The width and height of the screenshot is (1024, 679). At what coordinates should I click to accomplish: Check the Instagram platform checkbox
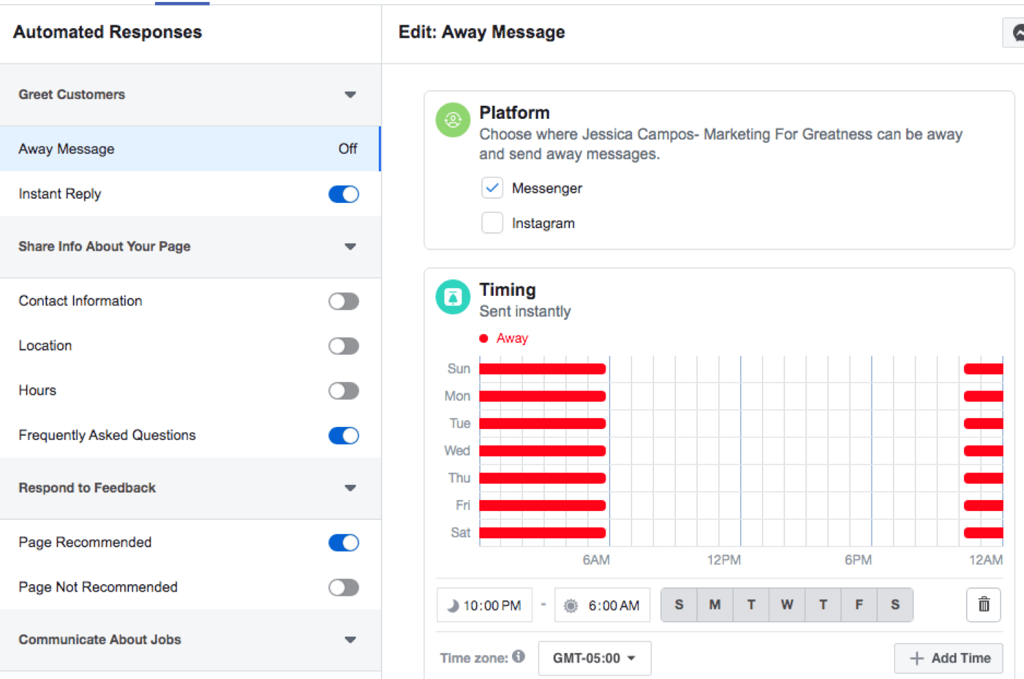coord(492,223)
